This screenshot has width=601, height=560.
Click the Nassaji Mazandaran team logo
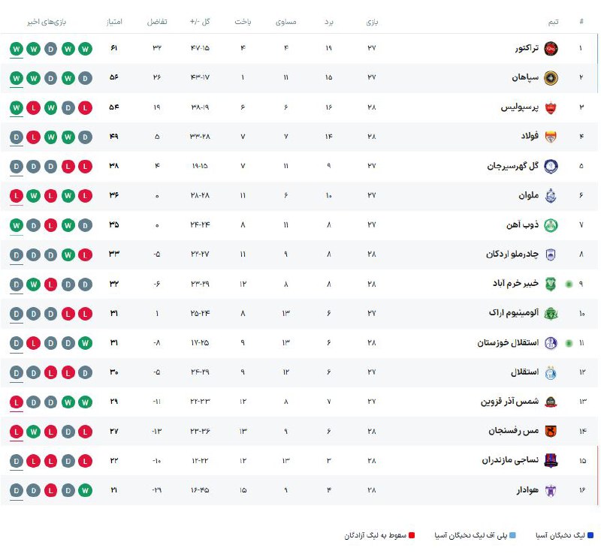(x=551, y=460)
